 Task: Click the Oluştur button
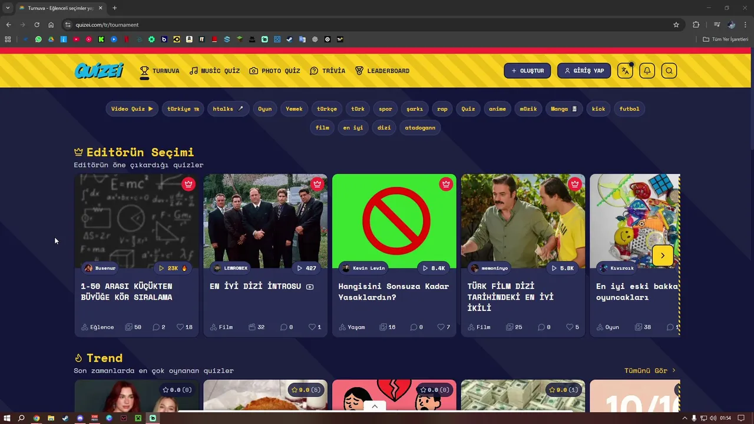tap(527, 71)
